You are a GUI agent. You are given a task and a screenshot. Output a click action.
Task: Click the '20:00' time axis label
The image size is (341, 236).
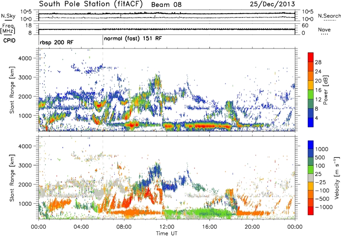[252, 227]
